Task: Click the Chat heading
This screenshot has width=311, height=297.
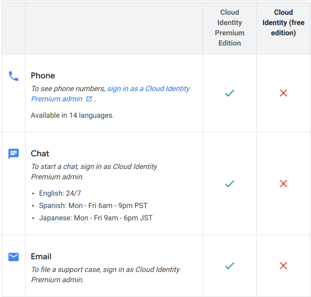Action: coord(40,153)
